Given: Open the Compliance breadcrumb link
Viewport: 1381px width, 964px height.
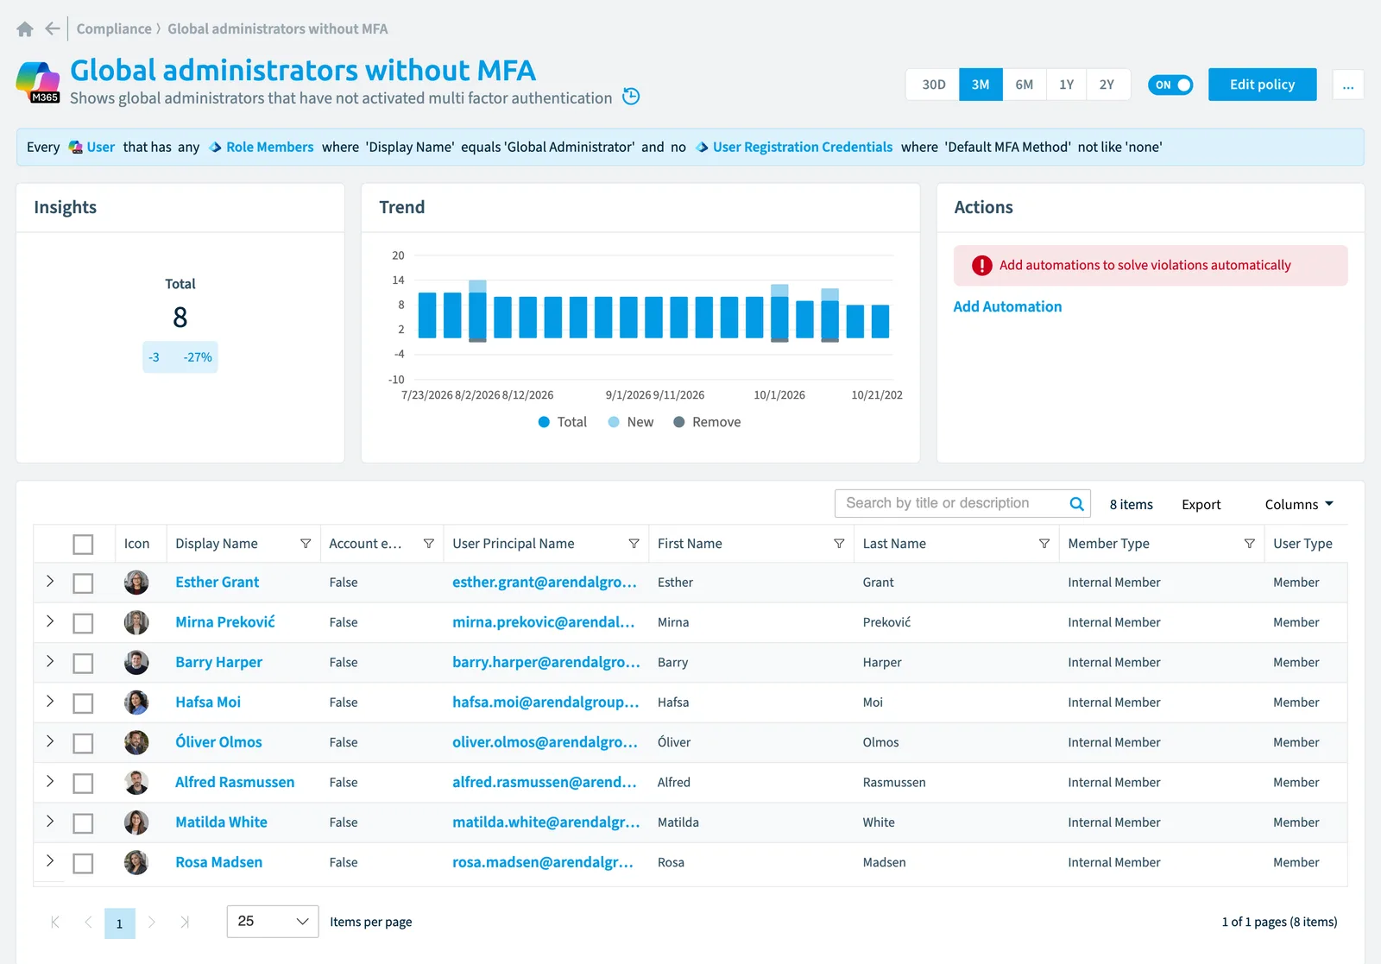Looking at the screenshot, I should coord(114,29).
